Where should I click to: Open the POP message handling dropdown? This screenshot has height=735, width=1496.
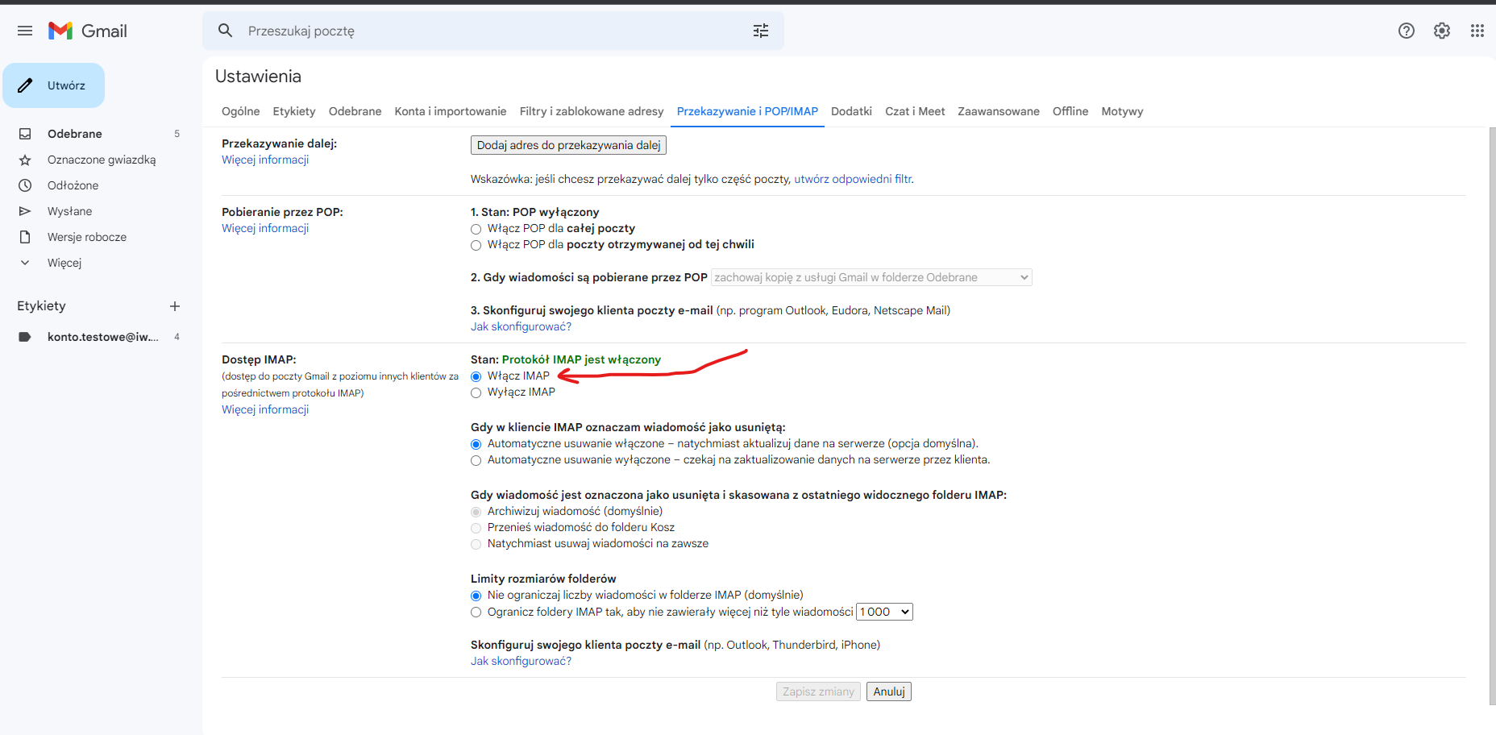(x=871, y=277)
